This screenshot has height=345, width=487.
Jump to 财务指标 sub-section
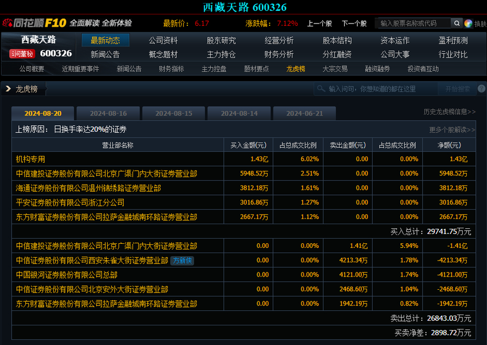pyautogui.click(x=172, y=69)
